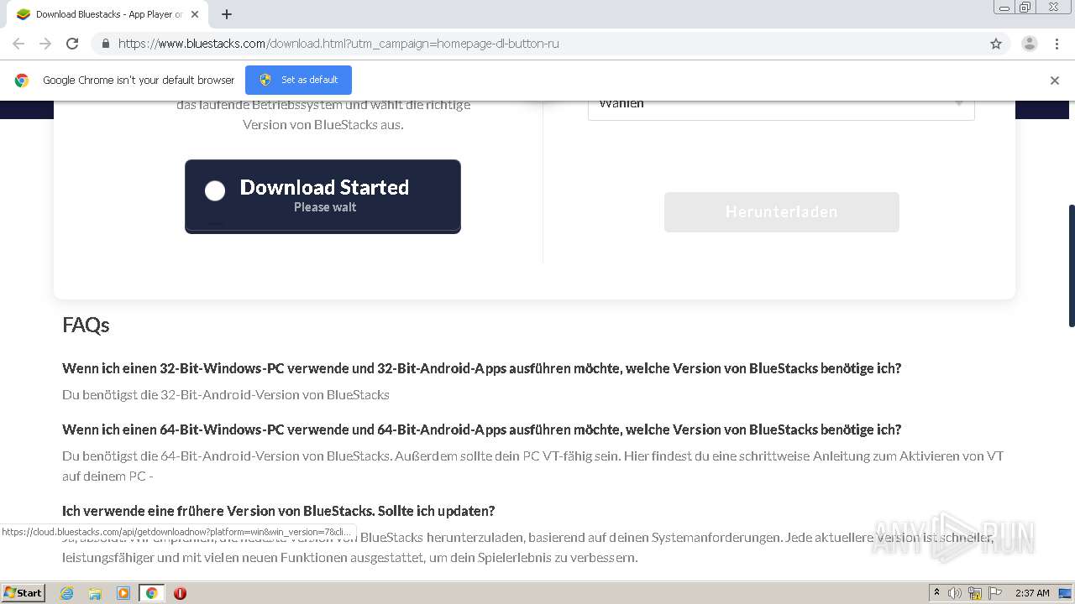Viewport: 1075px width, 604px height.
Task: Click the FAQs heading
Action: tap(86, 325)
